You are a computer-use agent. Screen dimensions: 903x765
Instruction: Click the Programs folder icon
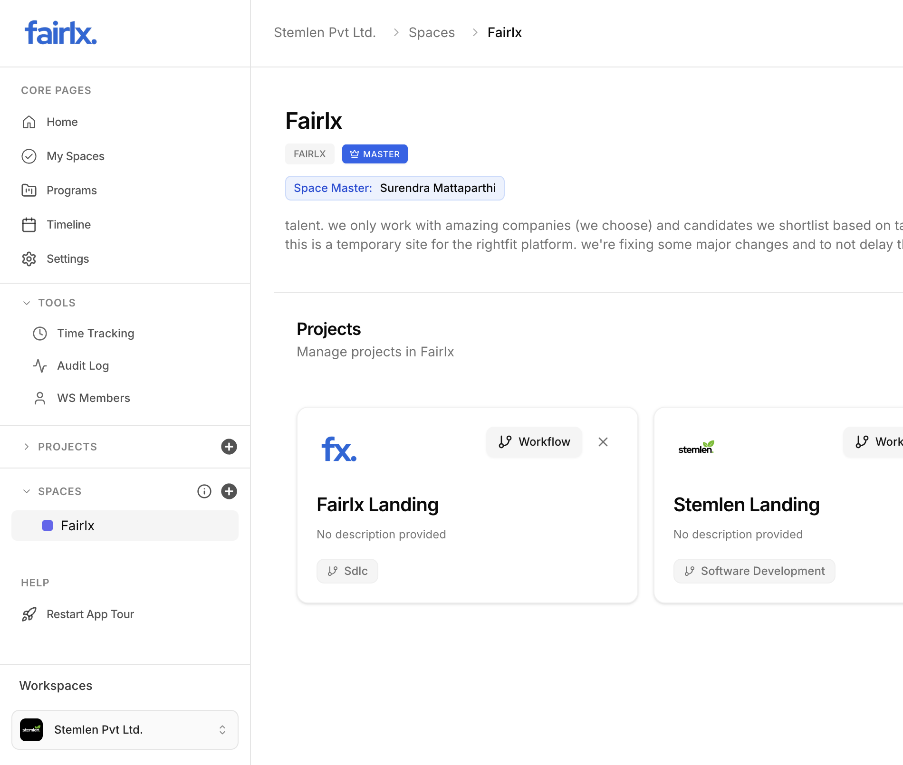(29, 191)
